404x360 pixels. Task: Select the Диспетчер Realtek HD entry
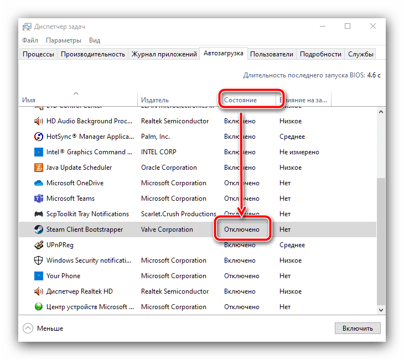pyautogui.click(x=79, y=291)
